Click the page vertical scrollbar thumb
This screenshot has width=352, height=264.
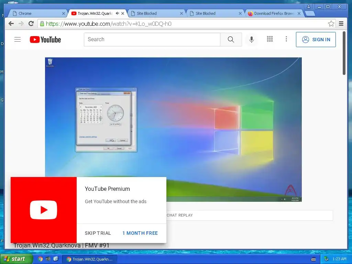[x=344, y=53]
